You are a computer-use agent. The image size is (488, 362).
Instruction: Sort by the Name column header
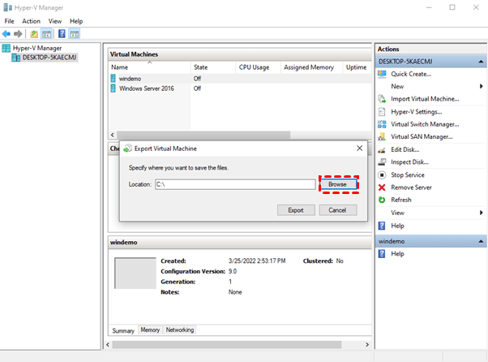149,67
